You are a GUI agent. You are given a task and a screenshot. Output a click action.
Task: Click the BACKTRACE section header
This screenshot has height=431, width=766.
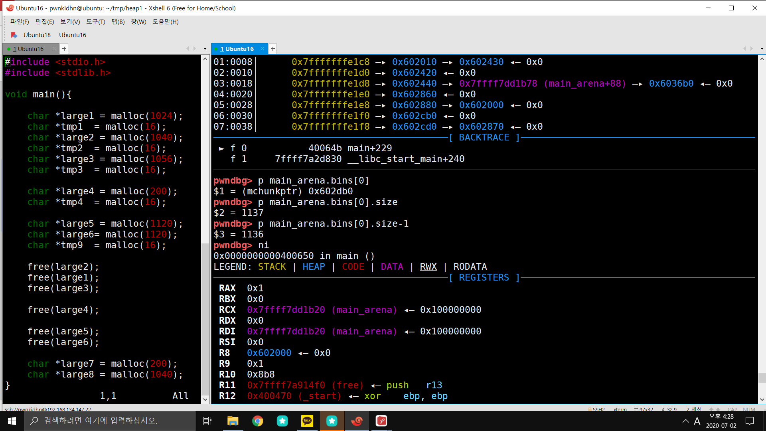point(484,137)
